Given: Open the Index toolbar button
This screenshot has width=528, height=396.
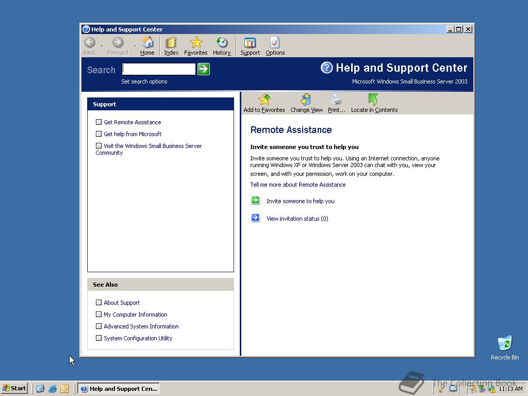Looking at the screenshot, I should click(171, 46).
